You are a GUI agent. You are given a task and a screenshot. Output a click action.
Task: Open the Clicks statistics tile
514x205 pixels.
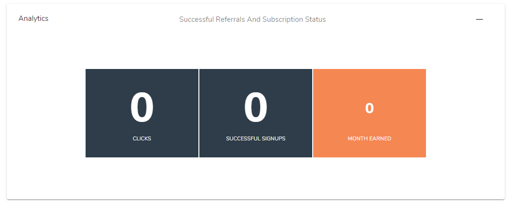point(142,113)
